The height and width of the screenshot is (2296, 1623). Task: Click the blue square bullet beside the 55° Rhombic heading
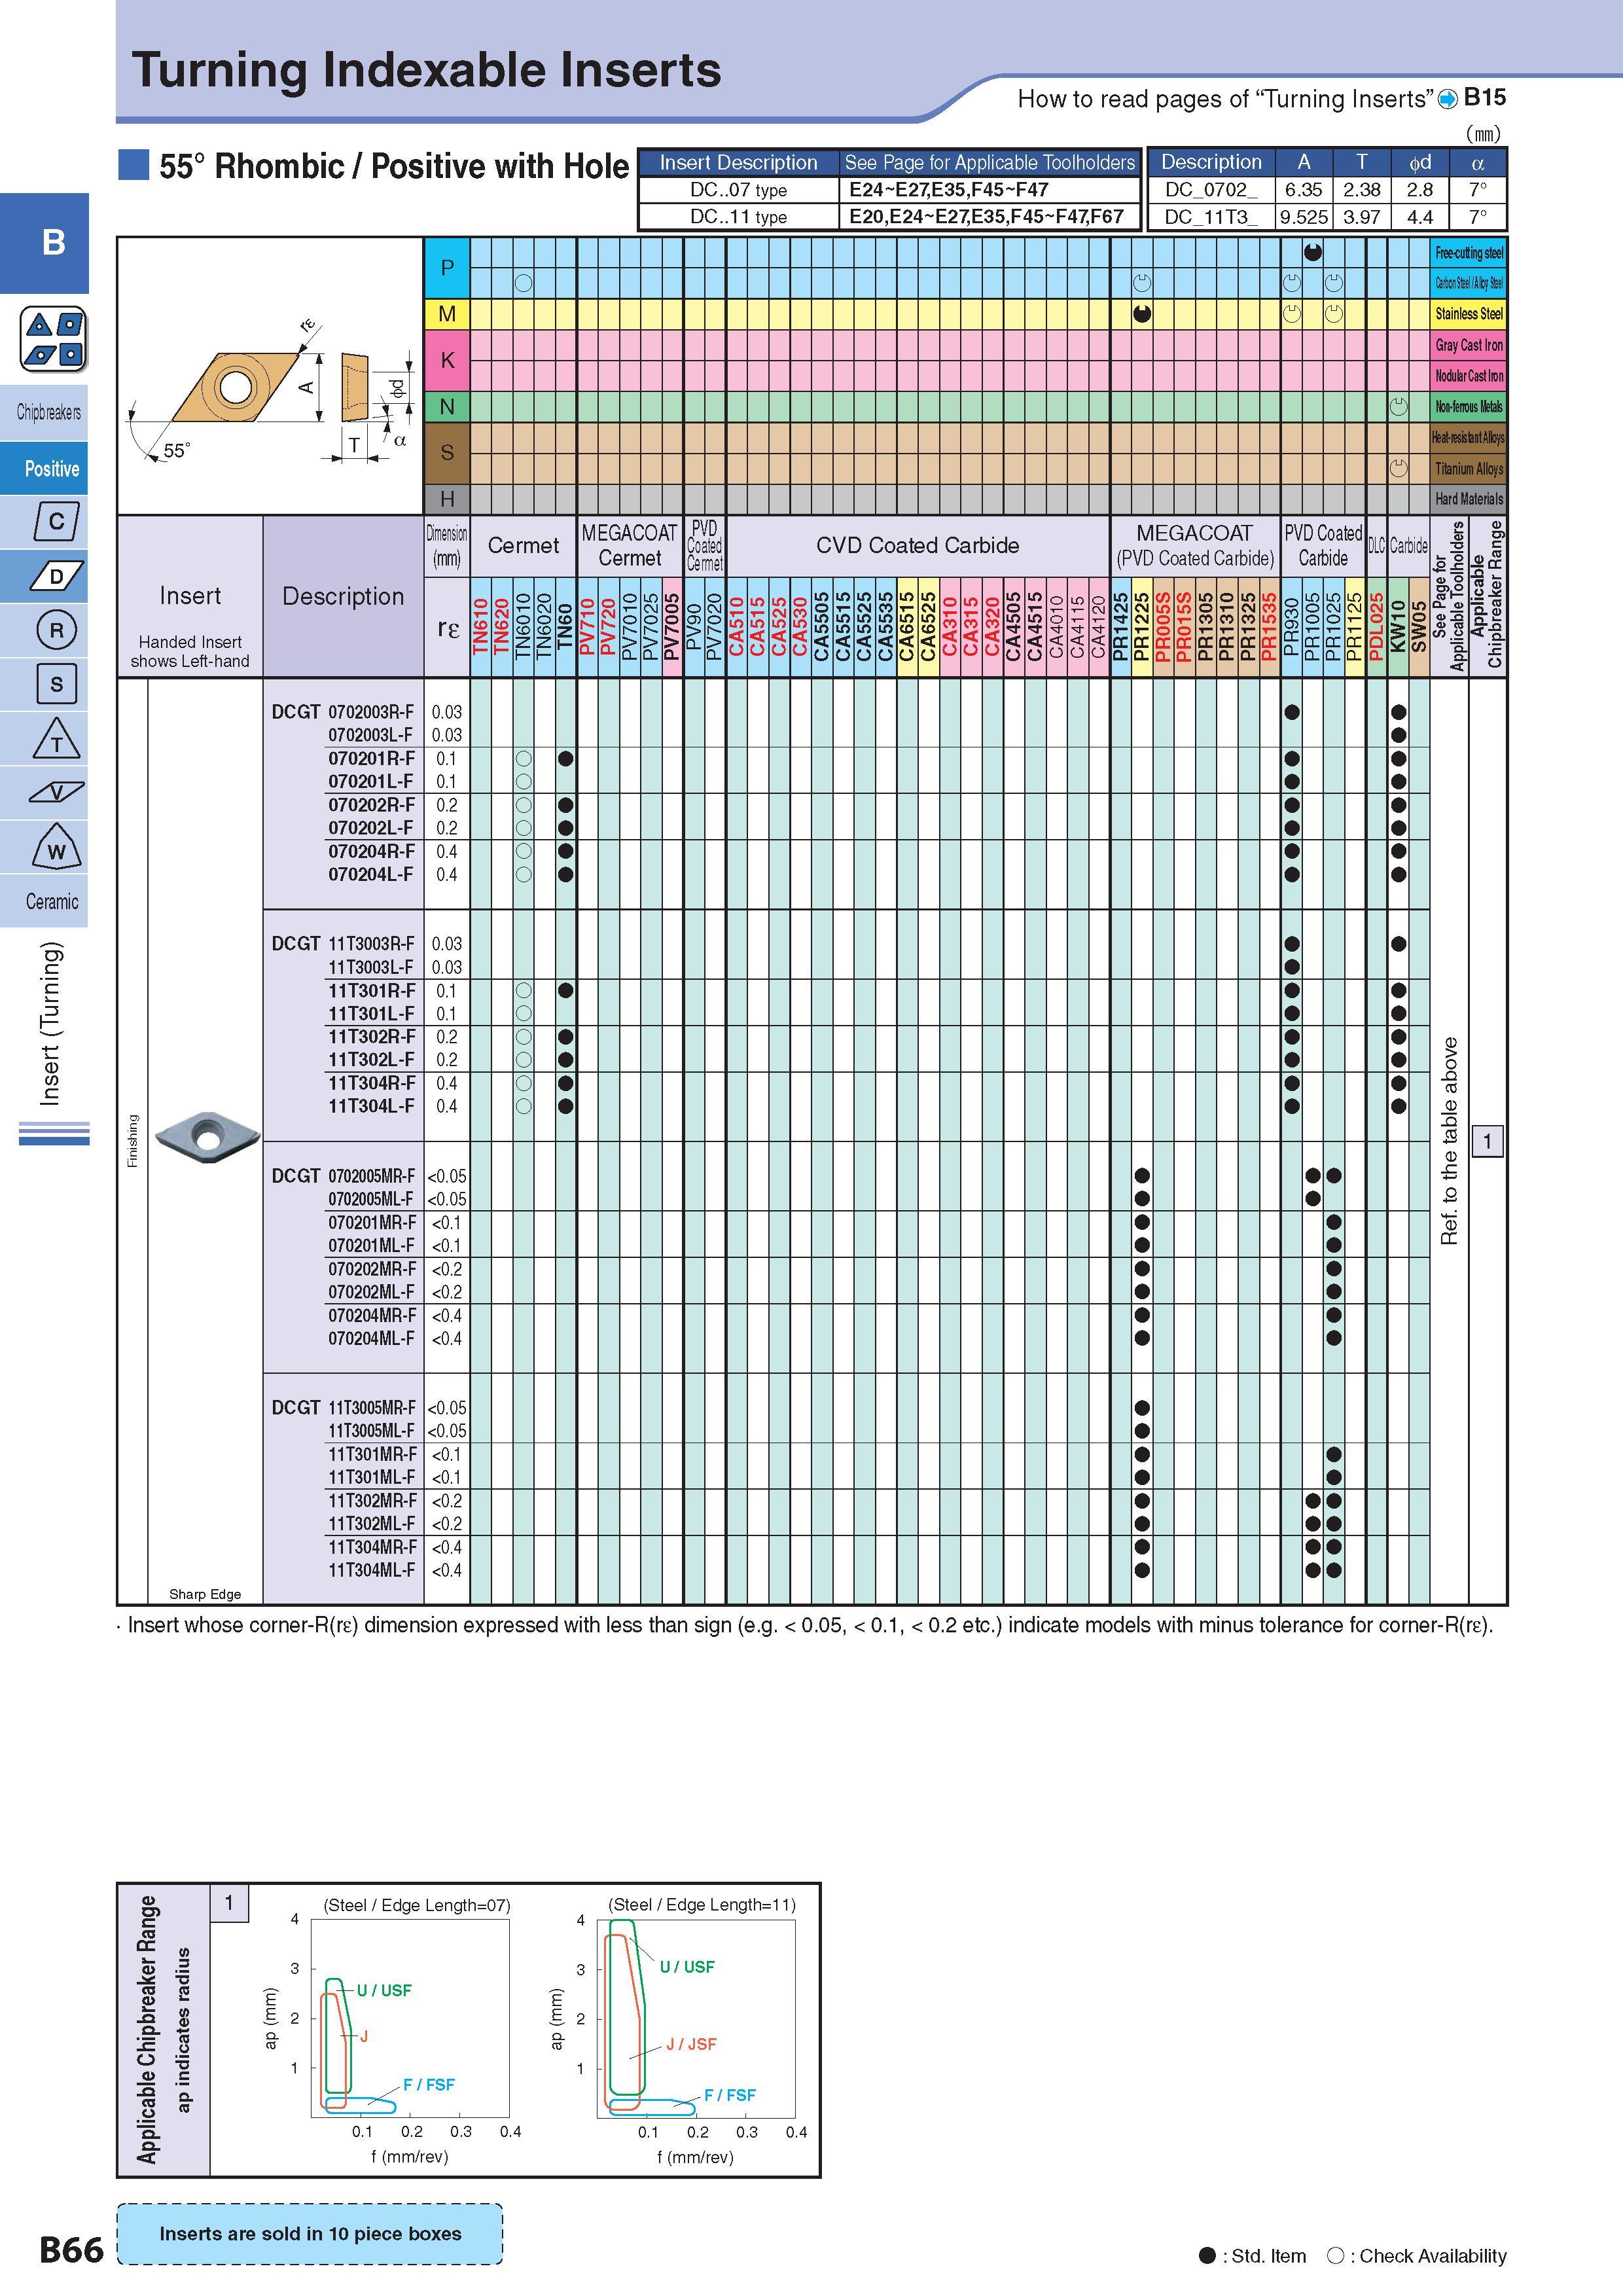pos(133,165)
